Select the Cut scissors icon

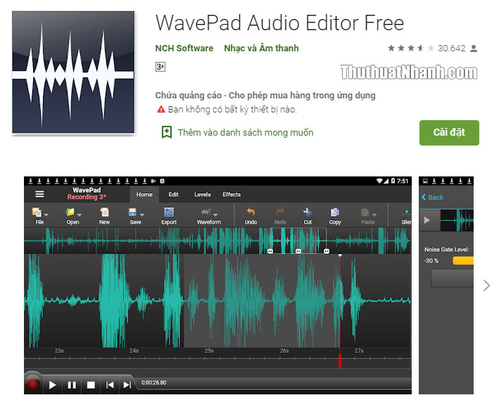[x=308, y=212]
